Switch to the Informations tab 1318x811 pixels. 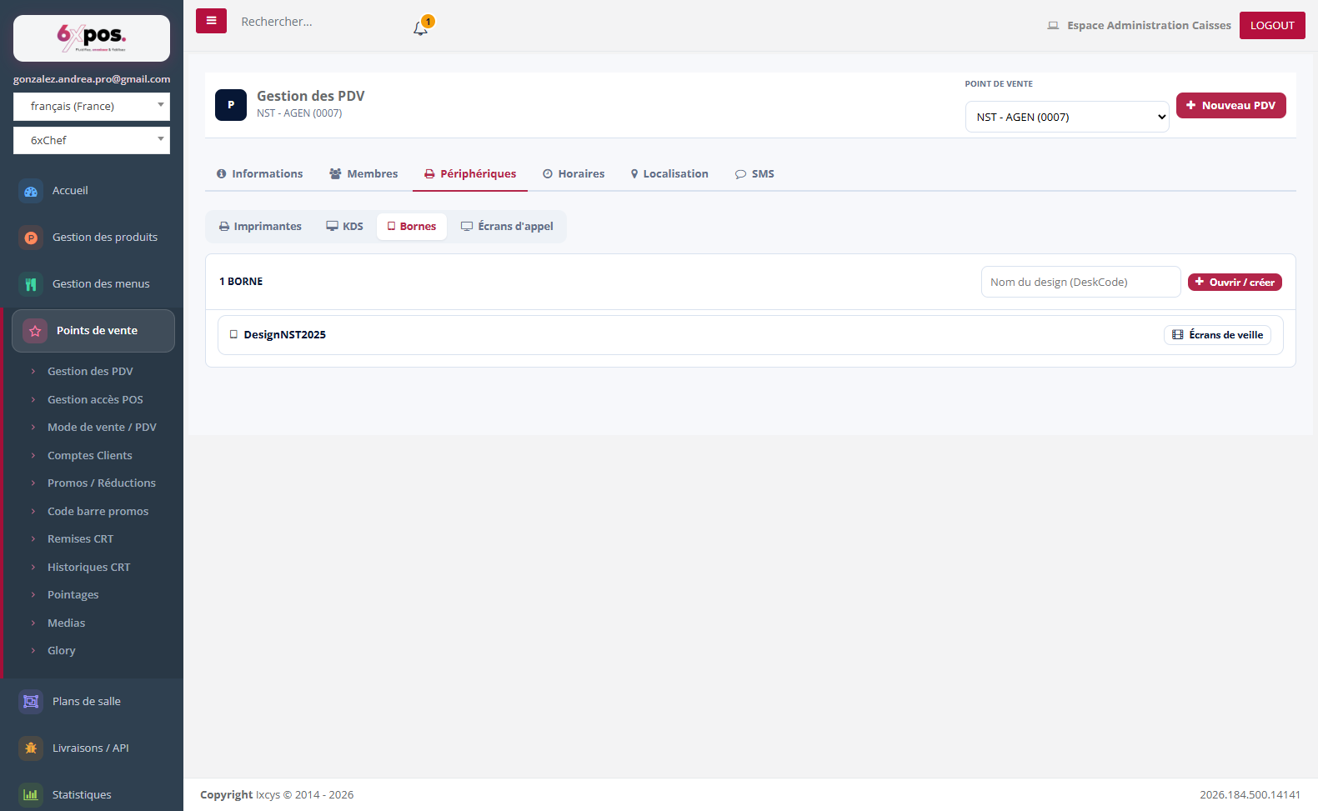coord(259,174)
